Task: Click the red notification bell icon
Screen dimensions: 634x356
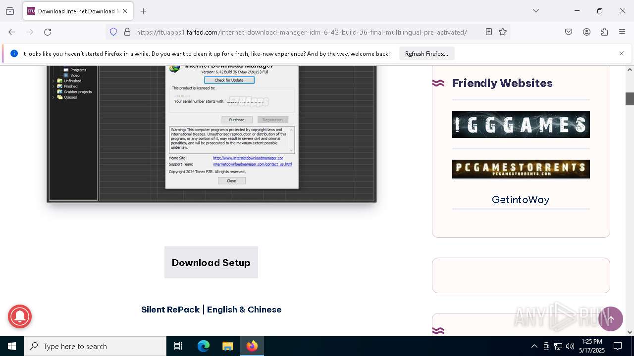Action: tap(20, 315)
